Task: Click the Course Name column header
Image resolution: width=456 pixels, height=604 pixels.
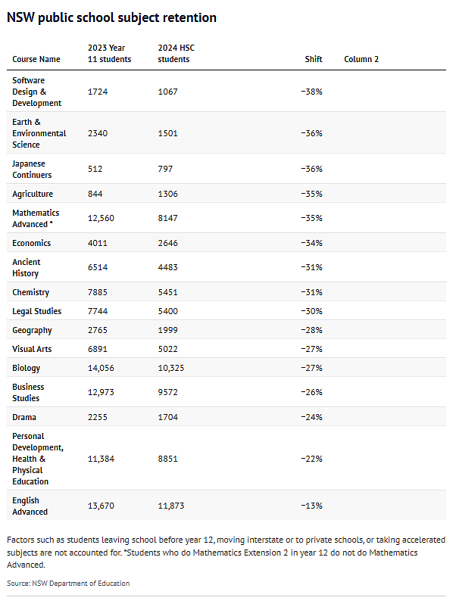Action: 36,59
